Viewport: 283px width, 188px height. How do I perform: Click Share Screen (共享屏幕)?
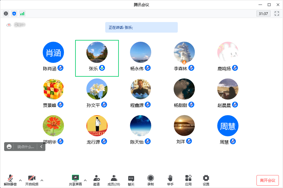[x=75, y=180]
